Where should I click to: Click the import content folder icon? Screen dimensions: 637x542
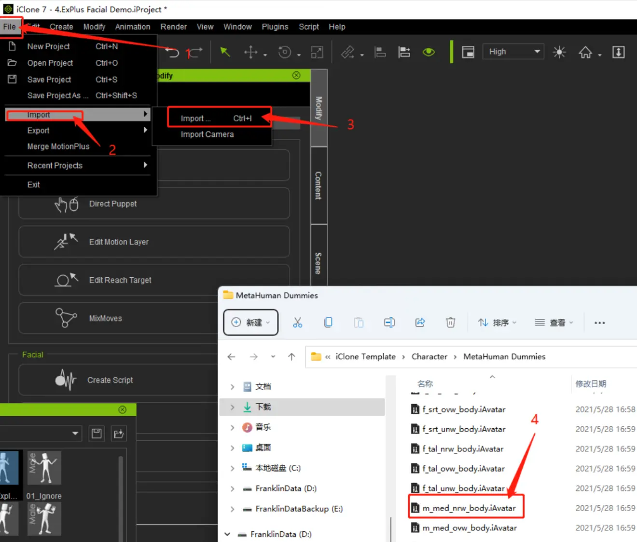[119, 434]
